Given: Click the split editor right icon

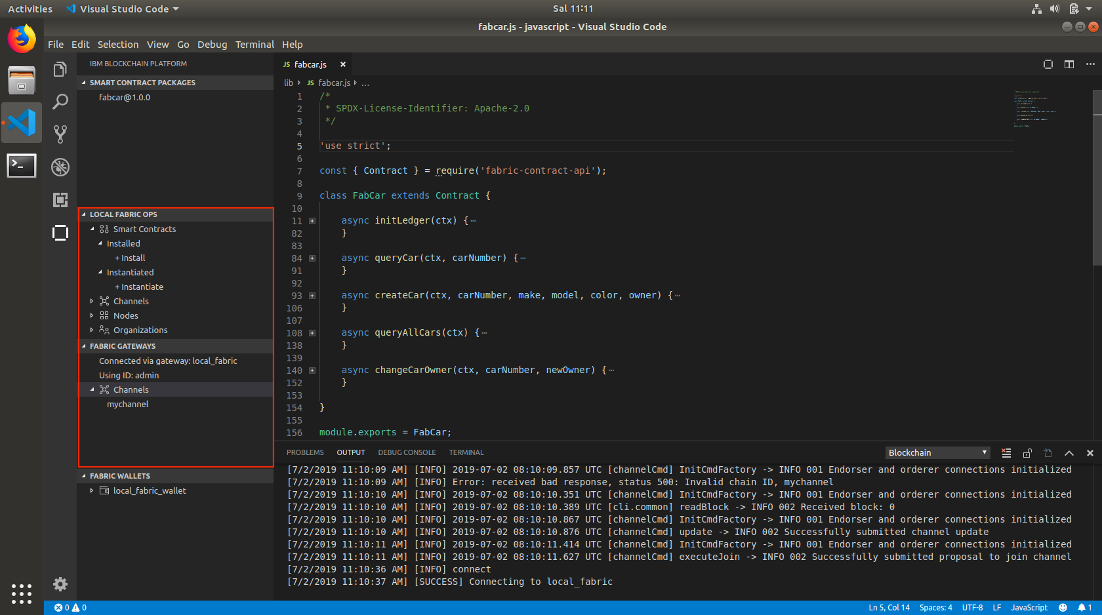Looking at the screenshot, I should [x=1069, y=64].
